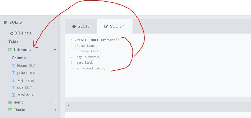Click the green table icon for Britannic

[x=10, y=50]
